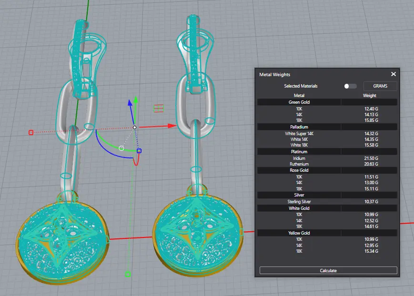Click the green scale handle below gumball
Image resolution: width=414 pixels, height=296 pixels.
pyautogui.click(x=128, y=274)
